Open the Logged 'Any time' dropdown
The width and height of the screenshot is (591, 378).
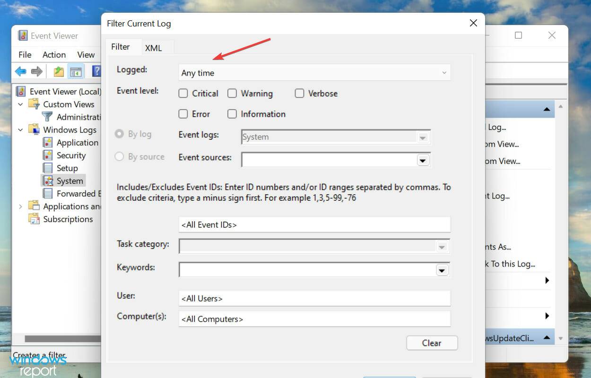pos(443,72)
